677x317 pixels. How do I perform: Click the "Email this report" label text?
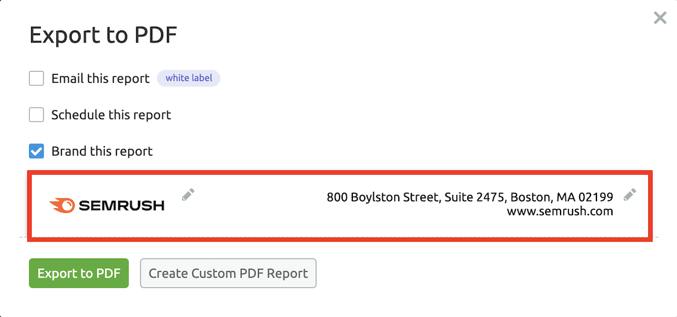click(x=100, y=79)
